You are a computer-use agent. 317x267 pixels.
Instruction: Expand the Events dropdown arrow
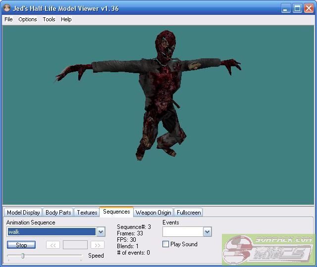[207, 232]
